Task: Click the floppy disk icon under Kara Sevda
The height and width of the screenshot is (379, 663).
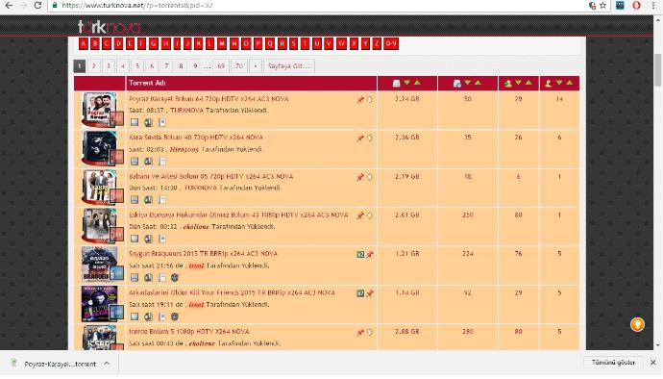Action: click(135, 162)
